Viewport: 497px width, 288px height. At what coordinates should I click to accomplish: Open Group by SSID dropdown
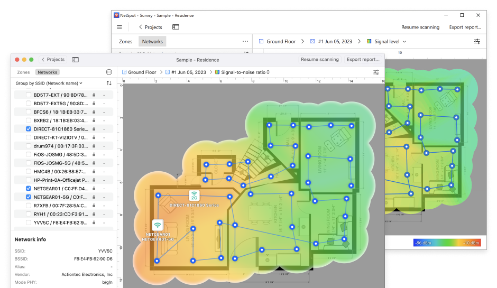49,83
